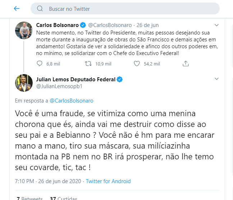Share Carlos Bolsonaro's tweet
This screenshot has width=233, height=200.
(186, 64)
